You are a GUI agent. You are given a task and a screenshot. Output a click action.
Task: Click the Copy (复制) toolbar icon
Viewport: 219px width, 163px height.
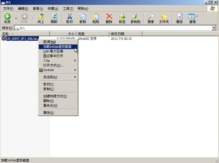pyautogui.click(x=83, y=17)
